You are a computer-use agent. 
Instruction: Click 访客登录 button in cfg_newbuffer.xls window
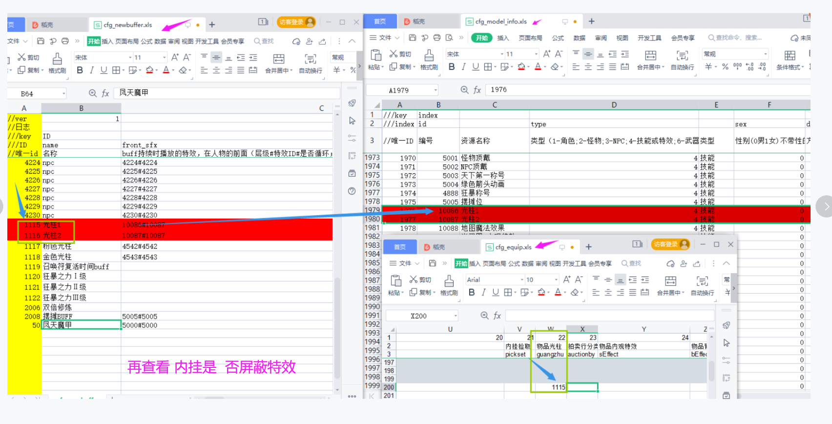pyautogui.click(x=296, y=22)
